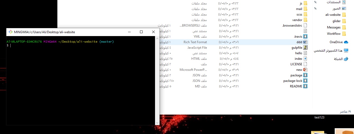The height and width of the screenshot is (134, 354).
Task: Click the ملف HTML type cell
Action: tap(199, 59)
